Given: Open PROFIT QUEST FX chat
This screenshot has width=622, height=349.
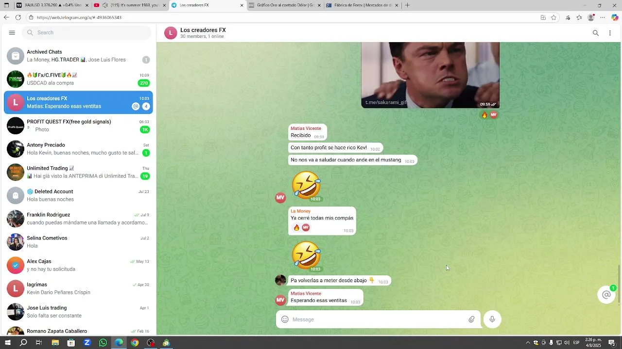Looking at the screenshot, I should point(78,126).
